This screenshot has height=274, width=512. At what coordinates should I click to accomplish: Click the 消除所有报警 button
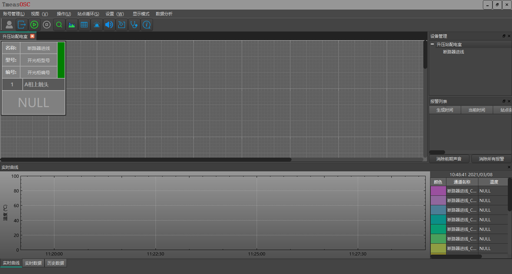pos(491,159)
